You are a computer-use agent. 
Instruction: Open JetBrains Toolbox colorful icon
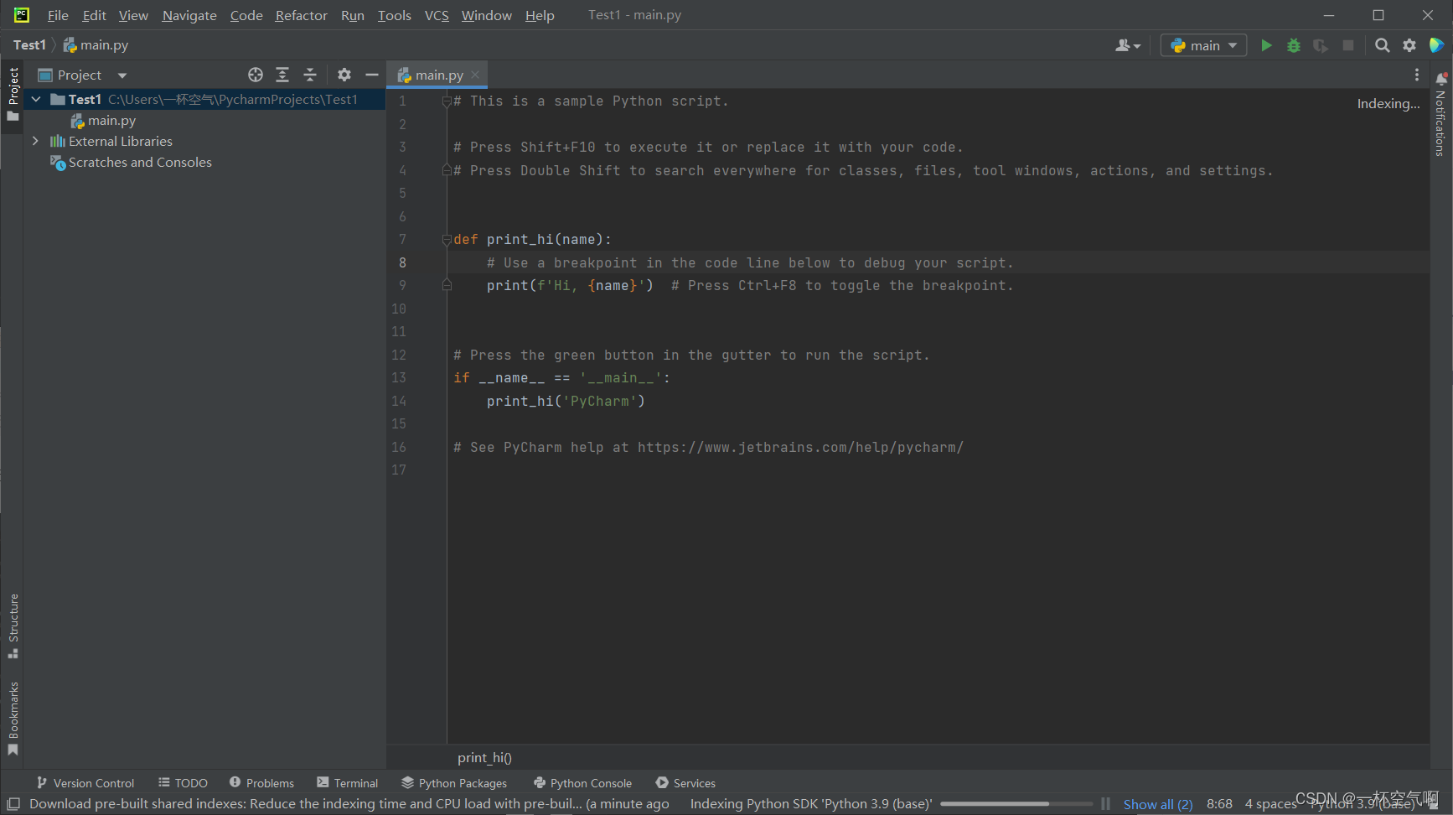(1436, 45)
